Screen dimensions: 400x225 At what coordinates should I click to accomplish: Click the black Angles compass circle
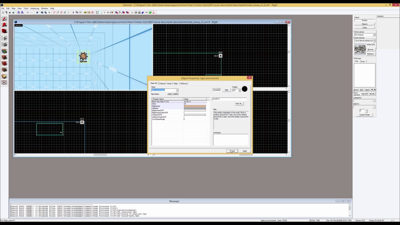coord(244,89)
